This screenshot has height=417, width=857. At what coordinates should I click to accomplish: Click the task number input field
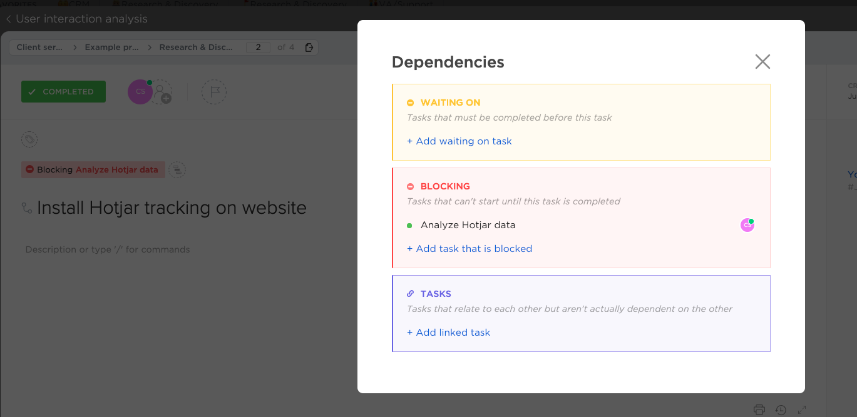(x=258, y=48)
